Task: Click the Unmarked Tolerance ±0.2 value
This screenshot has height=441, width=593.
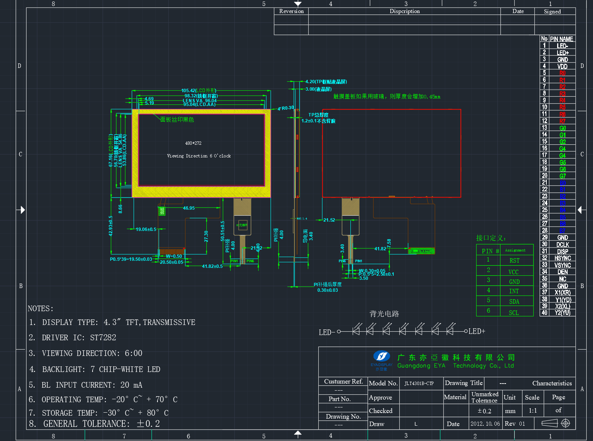Action: coord(484,411)
